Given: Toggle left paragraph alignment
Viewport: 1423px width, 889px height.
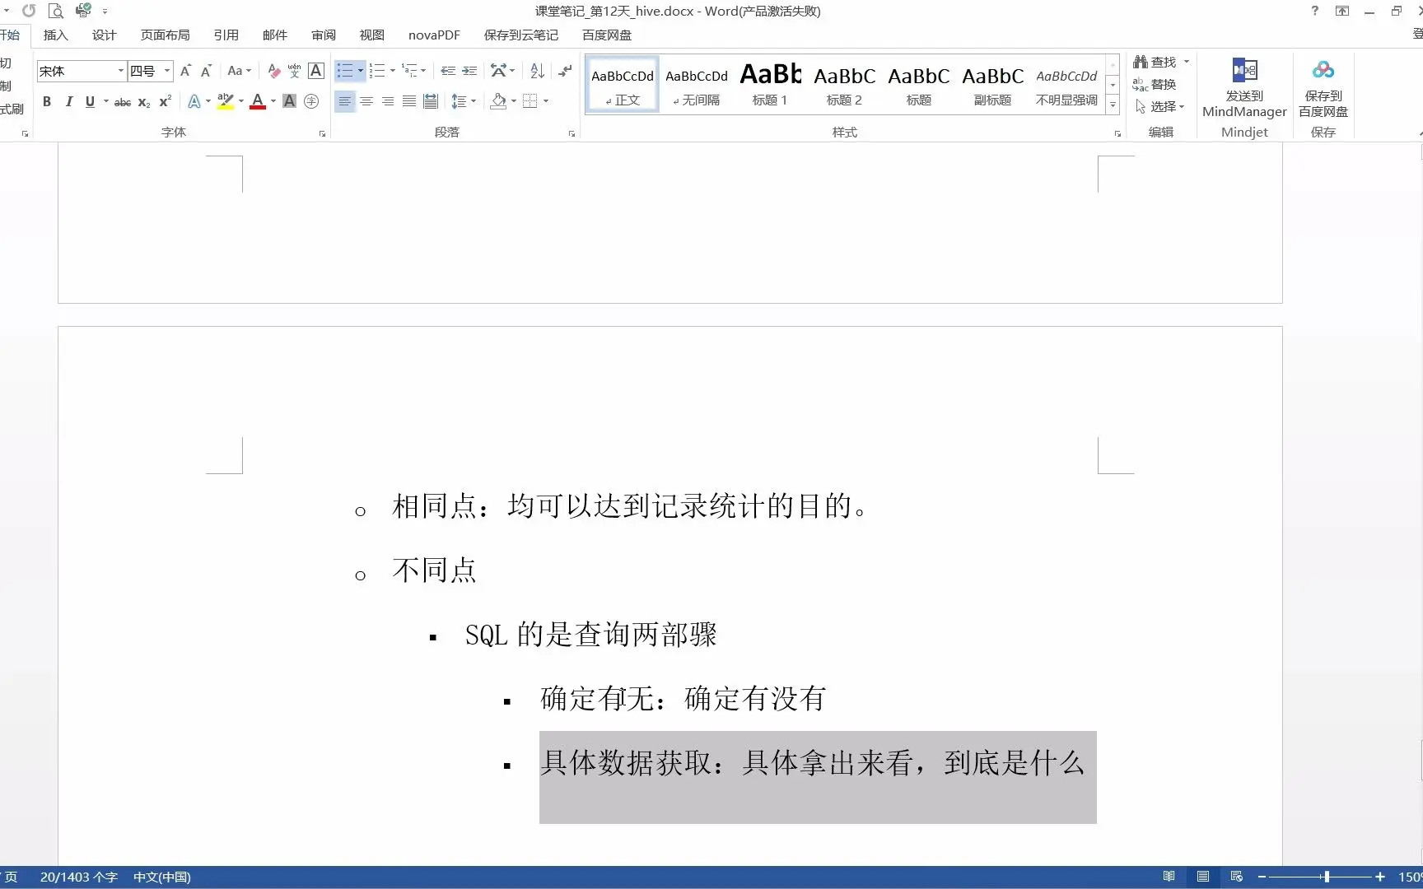Looking at the screenshot, I should [344, 101].
